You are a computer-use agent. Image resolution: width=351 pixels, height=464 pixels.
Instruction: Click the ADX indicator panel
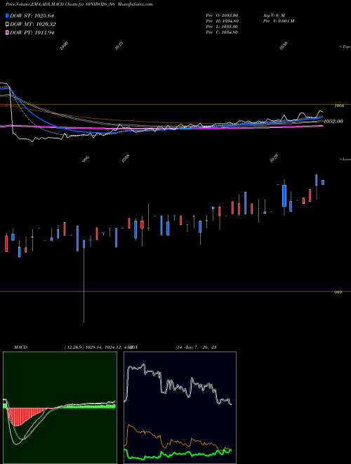(x=180, y=408)
